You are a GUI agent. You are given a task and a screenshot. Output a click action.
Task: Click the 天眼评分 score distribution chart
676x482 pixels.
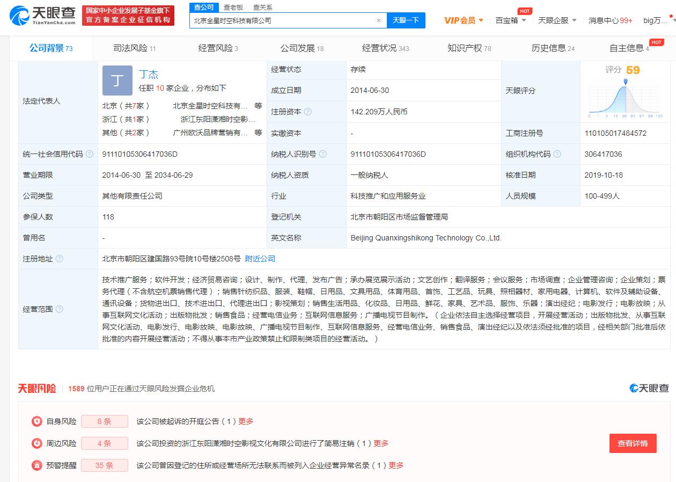626,98
